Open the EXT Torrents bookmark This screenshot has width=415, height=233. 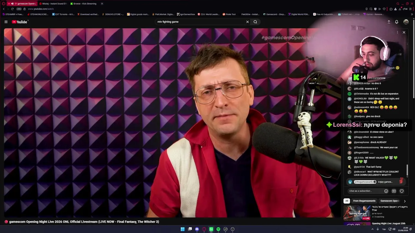pyautogui.click(x=63, y=14)
